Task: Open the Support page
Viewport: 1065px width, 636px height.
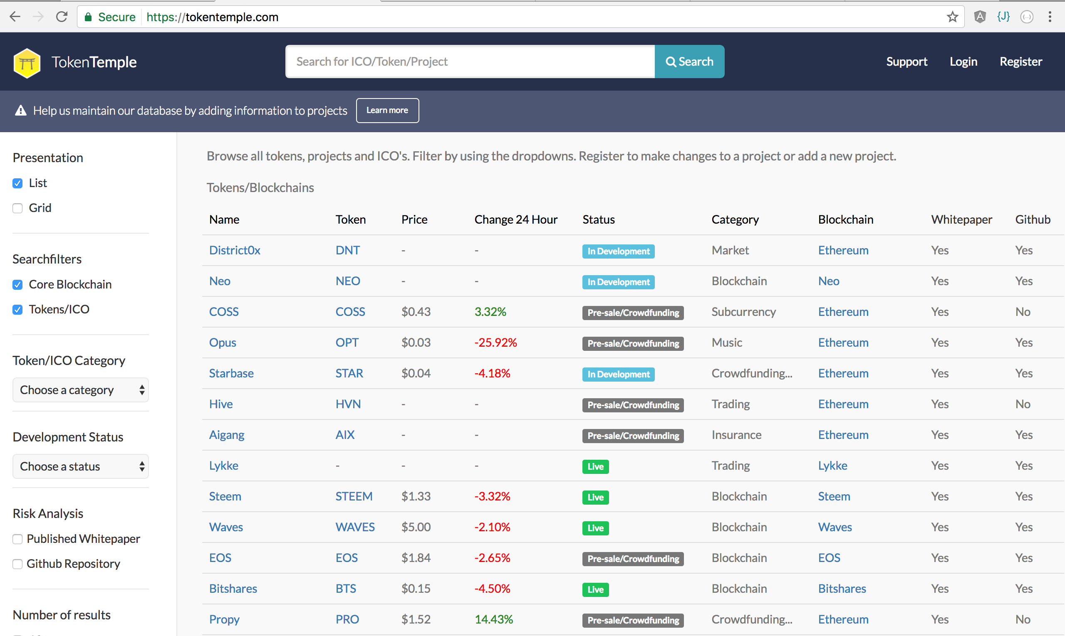Action: [x=907, y=62]
